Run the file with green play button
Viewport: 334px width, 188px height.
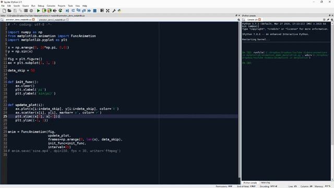[x=39, y=10]
